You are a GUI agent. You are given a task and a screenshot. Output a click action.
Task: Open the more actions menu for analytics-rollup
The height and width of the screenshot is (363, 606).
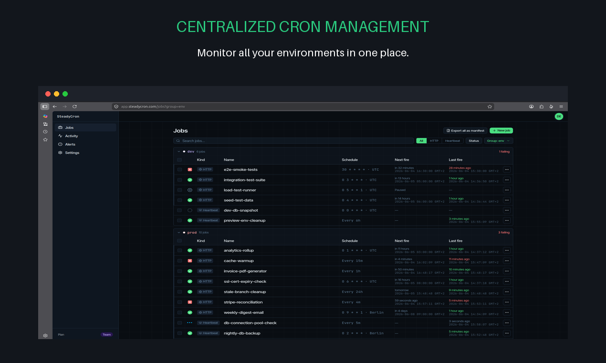click(x=507, y=250)
